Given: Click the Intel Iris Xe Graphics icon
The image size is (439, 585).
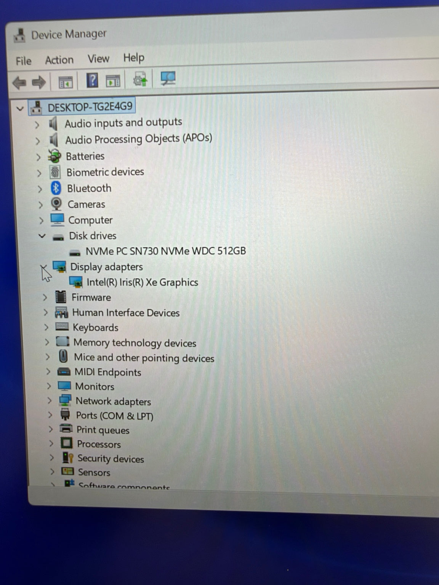Looking at the screenshot, I should click(x=76, y=282).
